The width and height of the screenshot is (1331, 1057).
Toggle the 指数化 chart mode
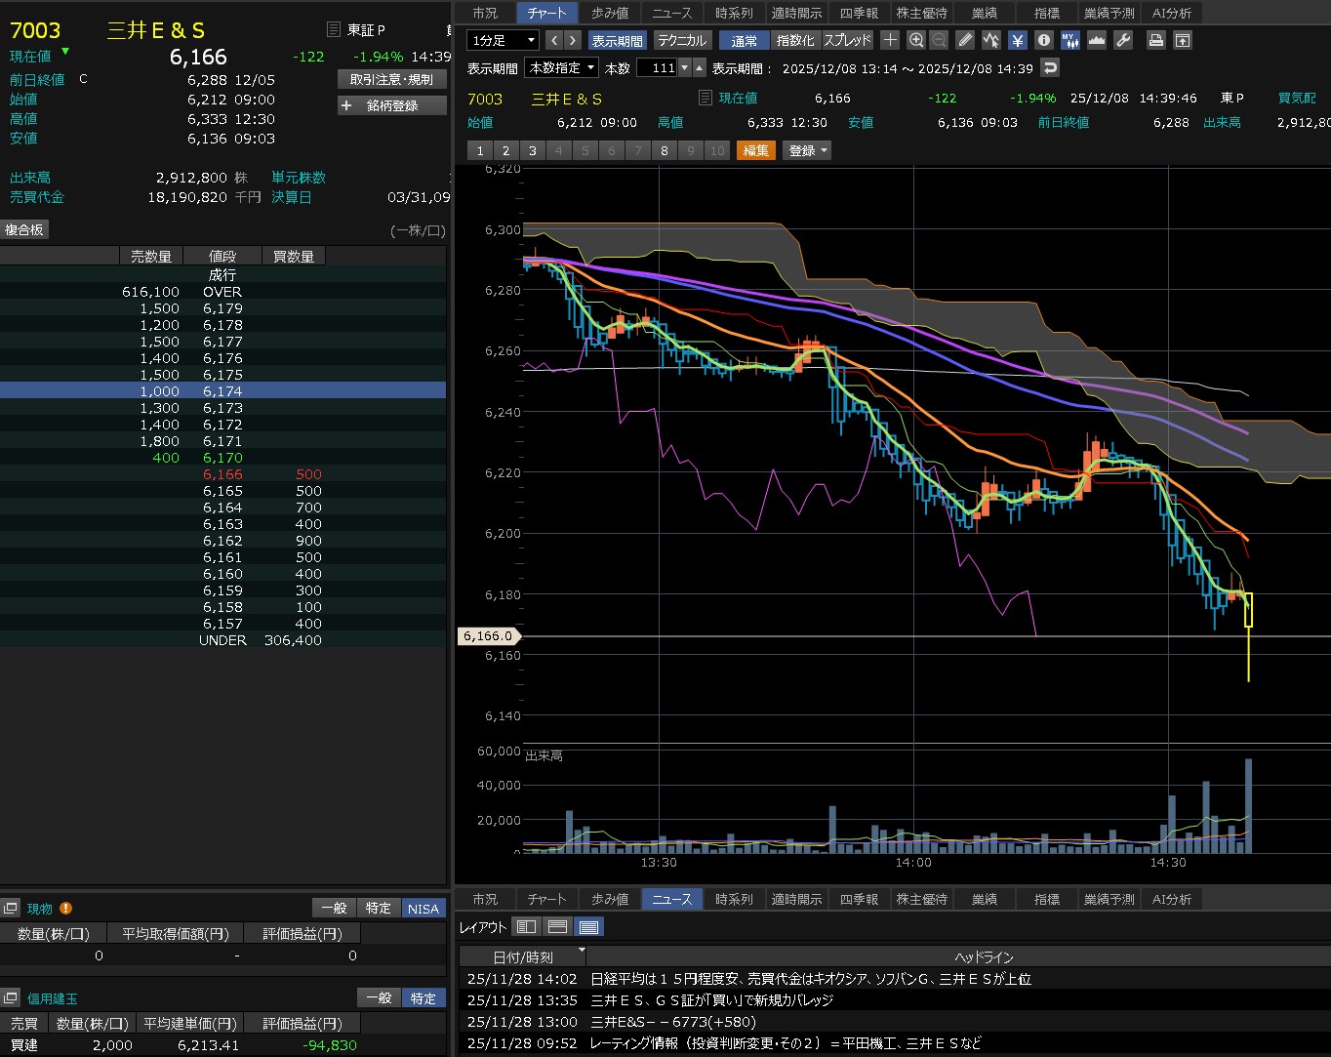point(794,40)
